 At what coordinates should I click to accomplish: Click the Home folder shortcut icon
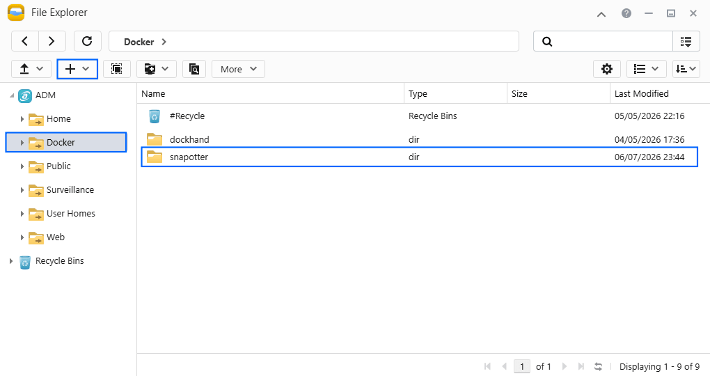[35, 119]
